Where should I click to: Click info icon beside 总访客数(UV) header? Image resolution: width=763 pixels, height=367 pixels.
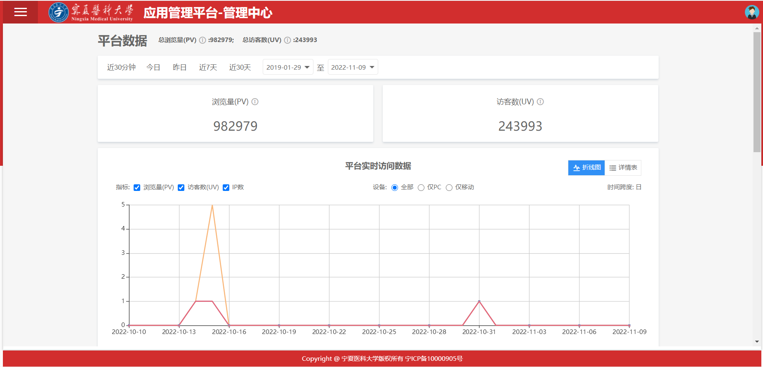(287, 40)
